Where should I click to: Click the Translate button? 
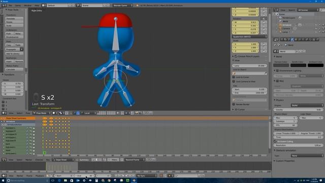click(14, 18)
